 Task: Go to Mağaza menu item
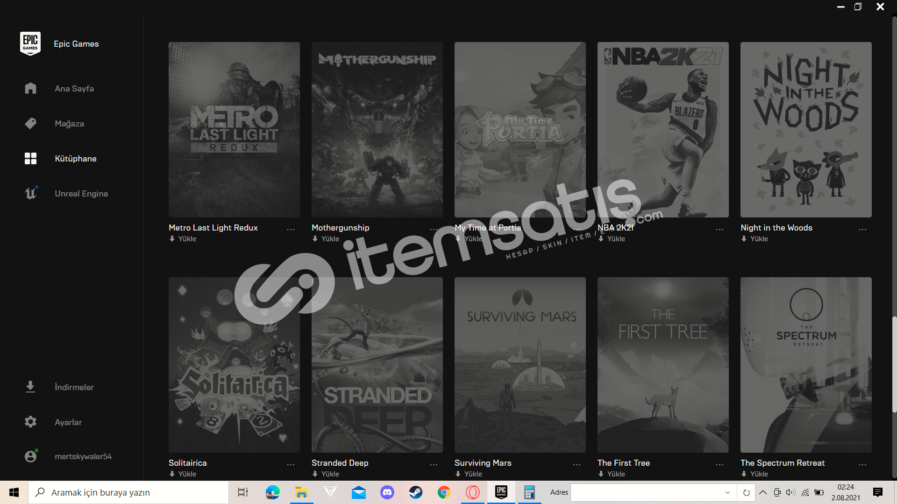pyautogui.click(x=69, y=124)
